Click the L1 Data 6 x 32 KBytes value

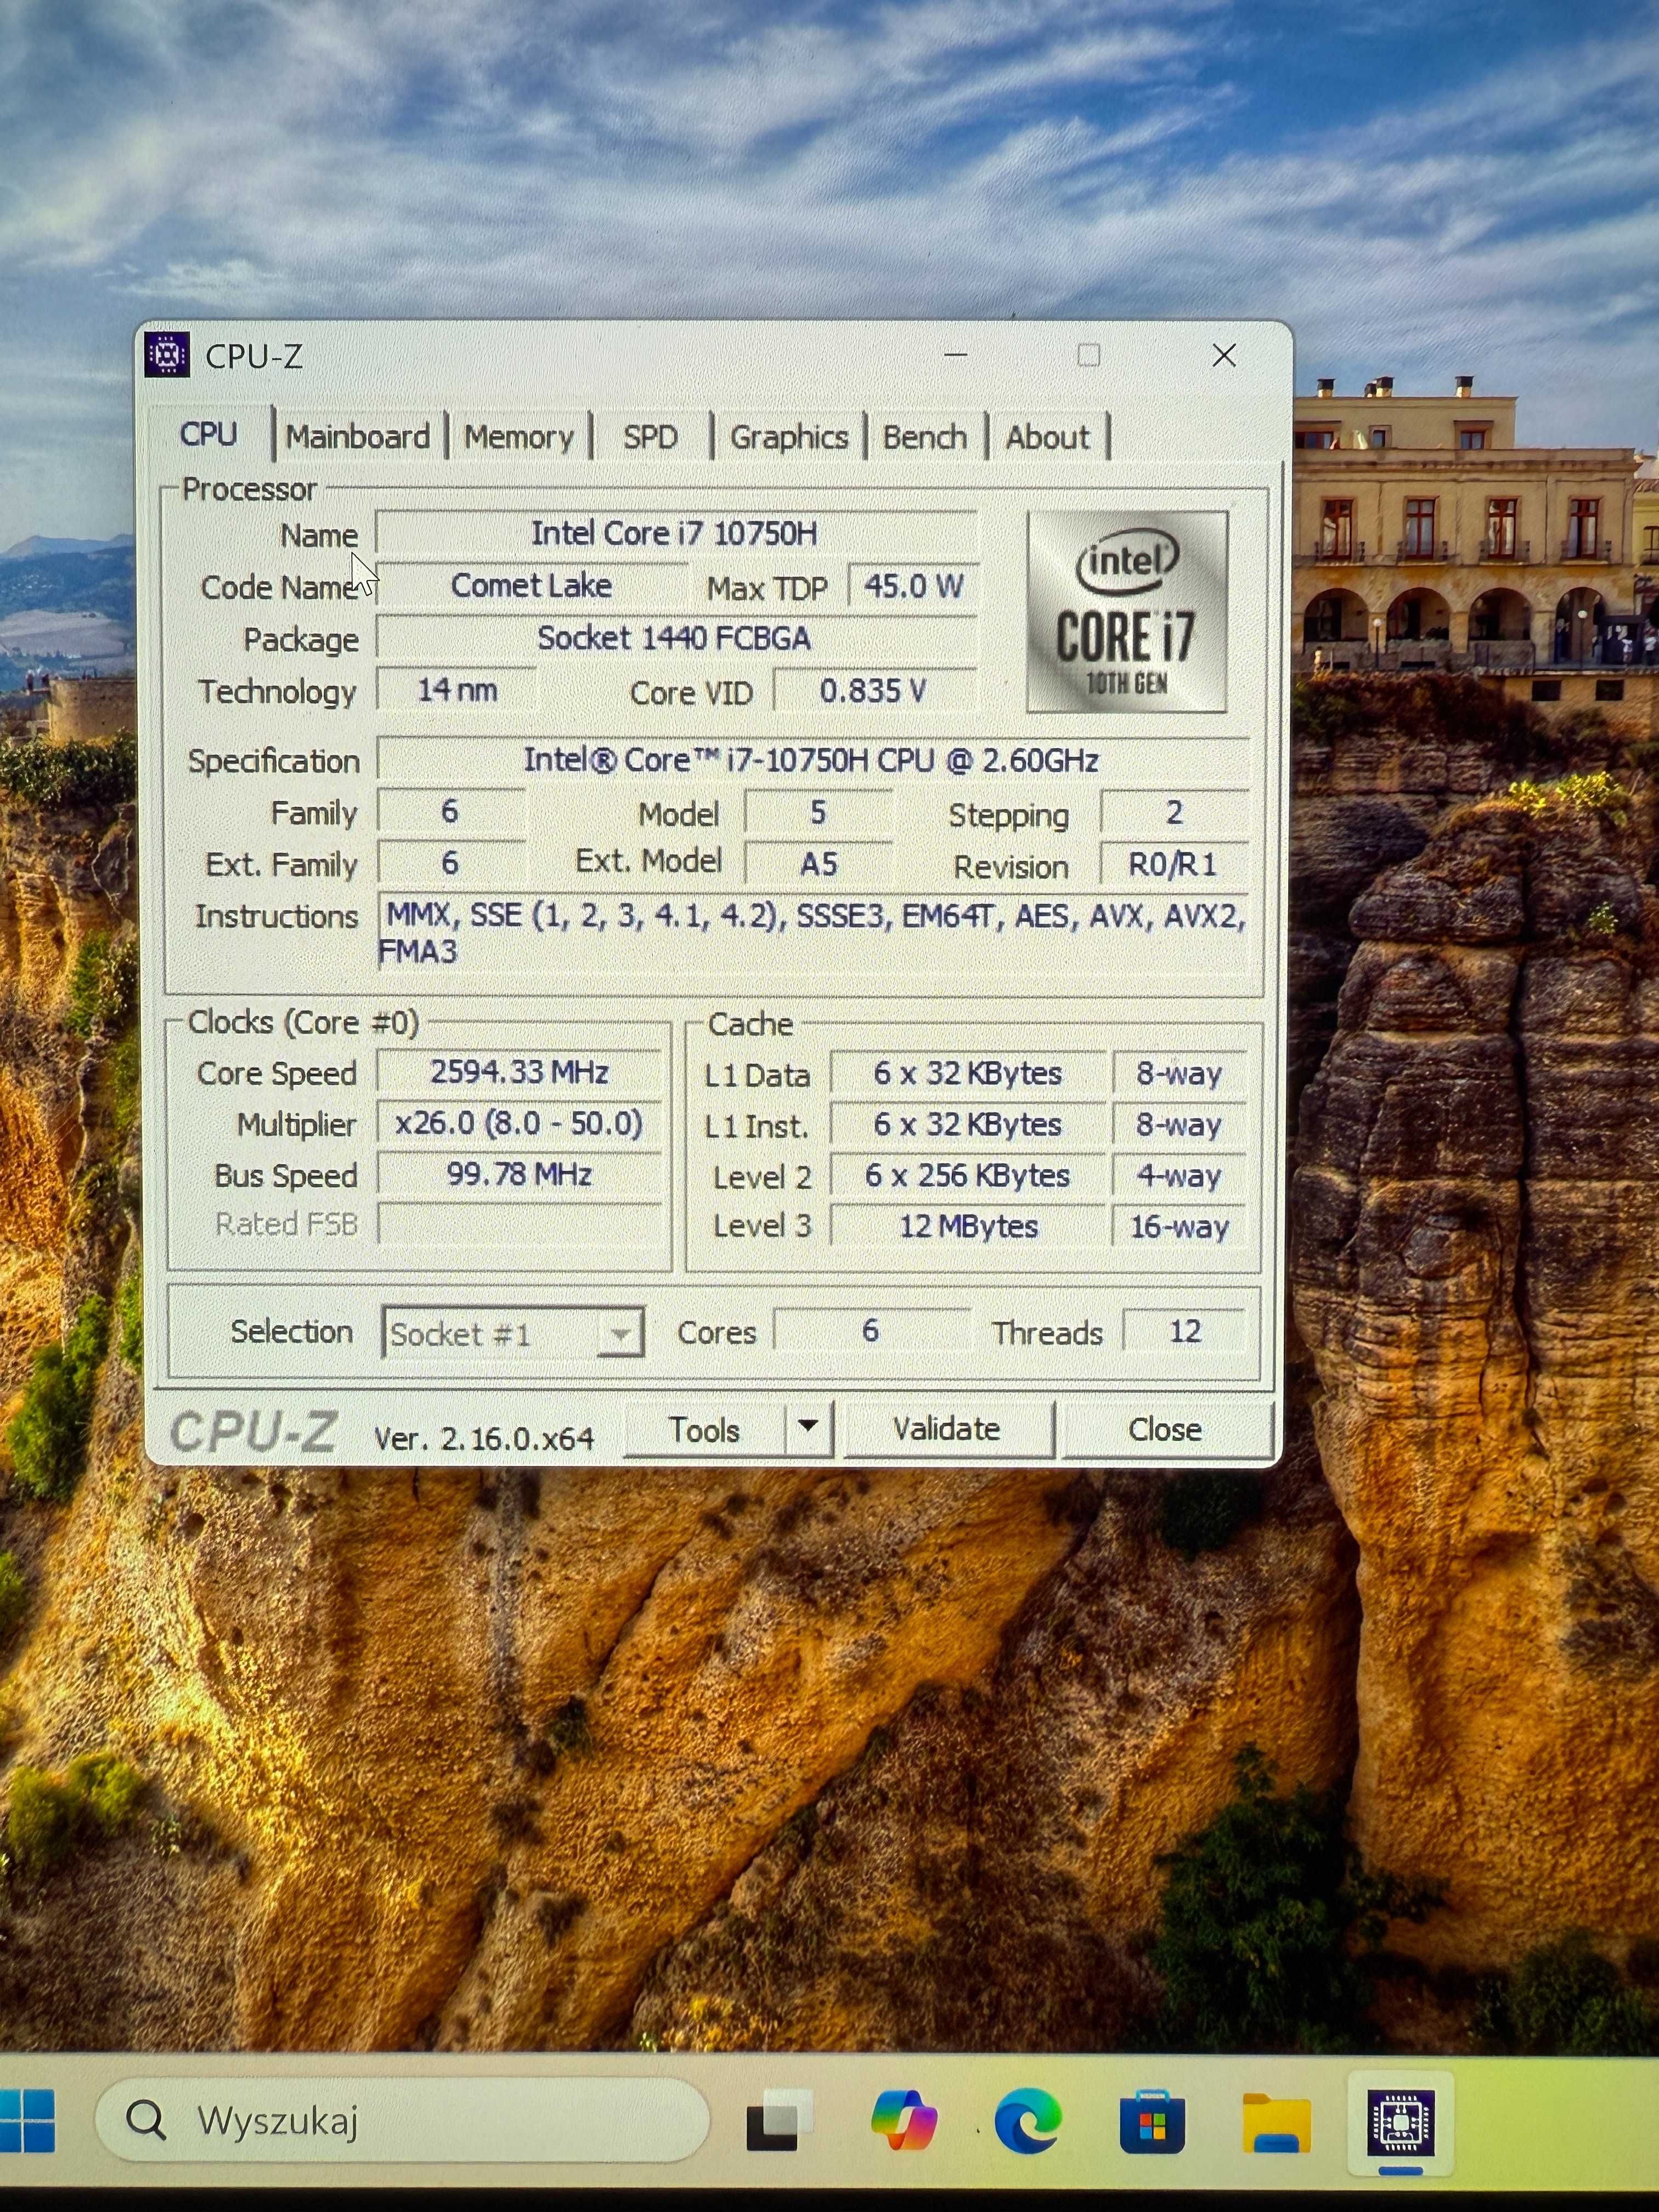(968, 1074)
